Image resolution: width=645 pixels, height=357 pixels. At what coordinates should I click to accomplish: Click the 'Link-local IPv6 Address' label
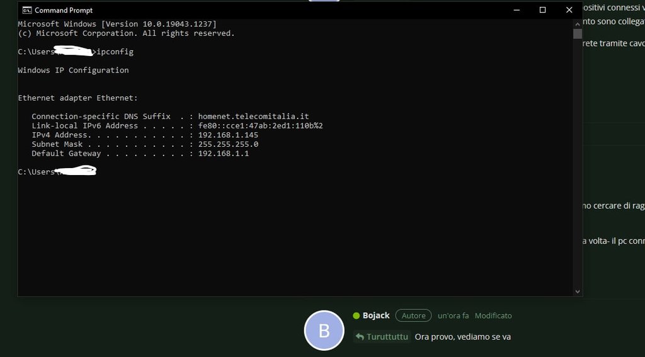click(x=85, y=126)
